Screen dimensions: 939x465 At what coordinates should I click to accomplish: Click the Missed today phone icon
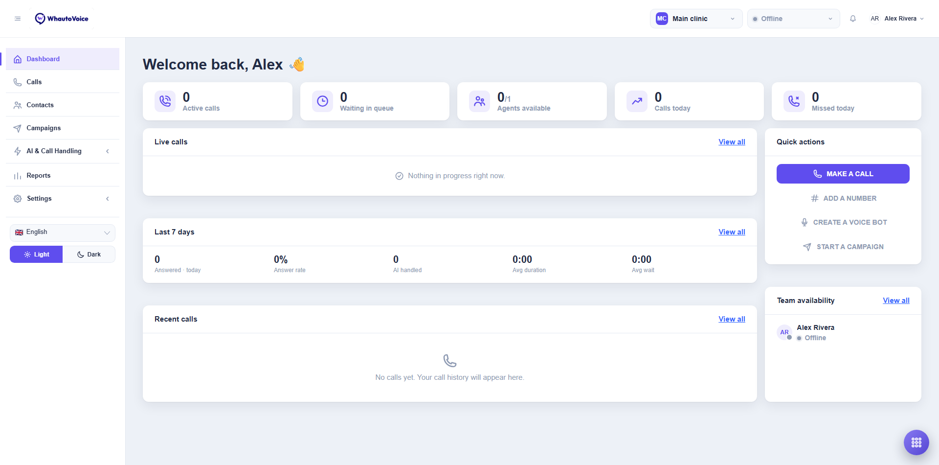[x=794, y=101]
